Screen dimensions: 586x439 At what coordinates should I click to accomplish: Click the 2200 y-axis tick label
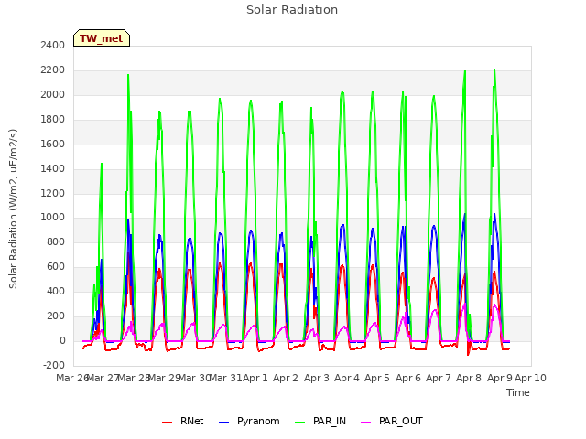point(53,70)
